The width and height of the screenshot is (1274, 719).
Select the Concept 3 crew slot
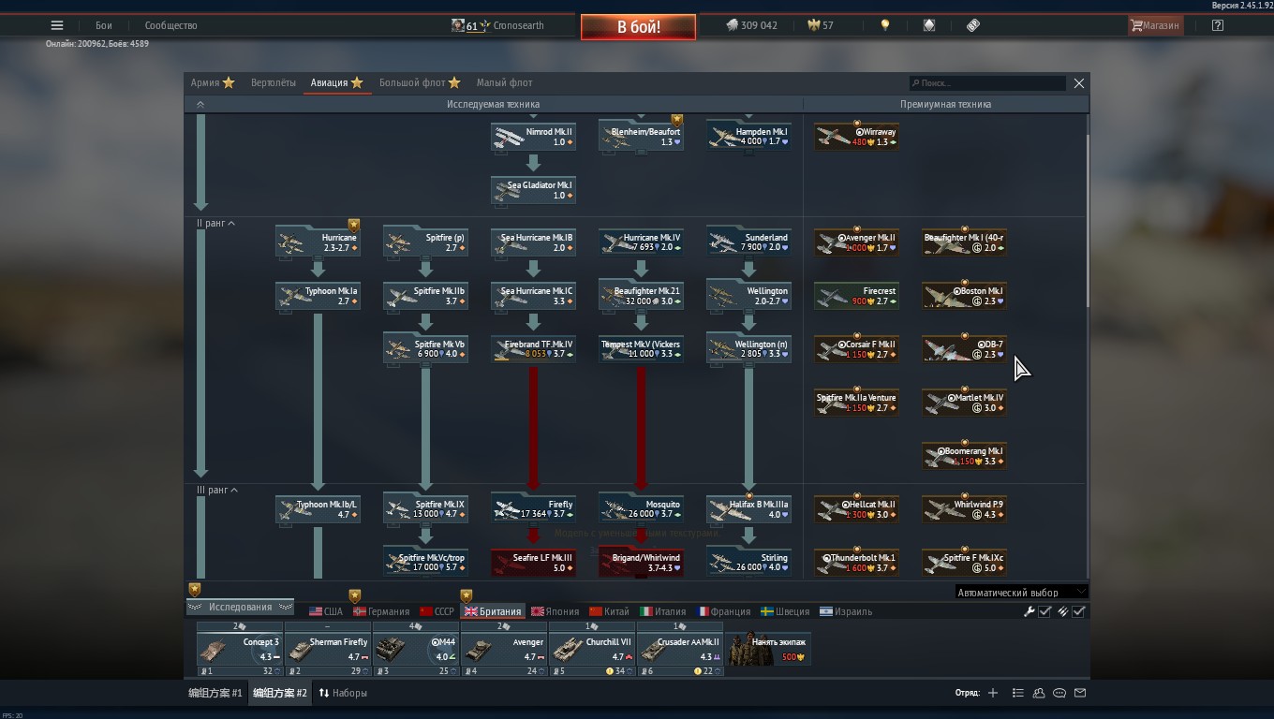[240, 649]
